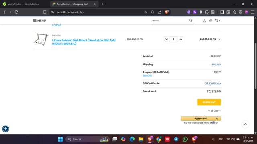The height and width of the screenshot is (144, 257).
Task: Open Windows Start menu
Action: (60, 139)
